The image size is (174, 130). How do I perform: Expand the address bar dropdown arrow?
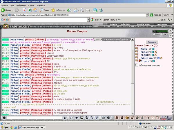(147, 15)
